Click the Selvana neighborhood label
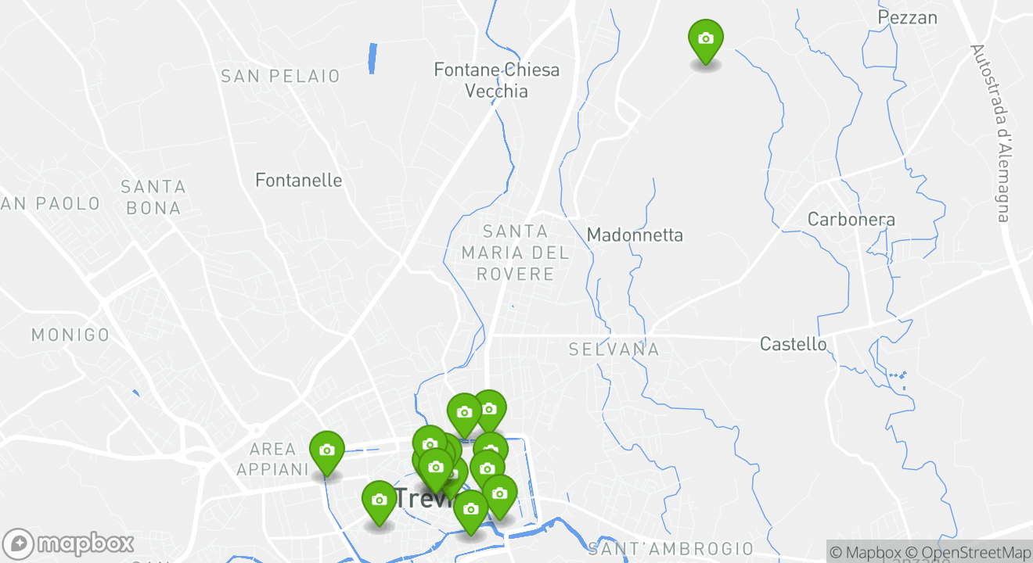1033x563 pixels. [614, 350]
